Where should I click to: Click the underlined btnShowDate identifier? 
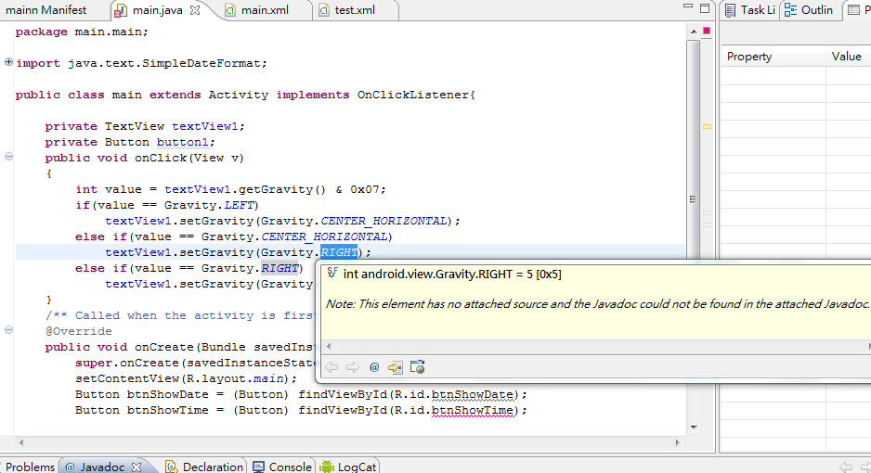coord(472,395)
